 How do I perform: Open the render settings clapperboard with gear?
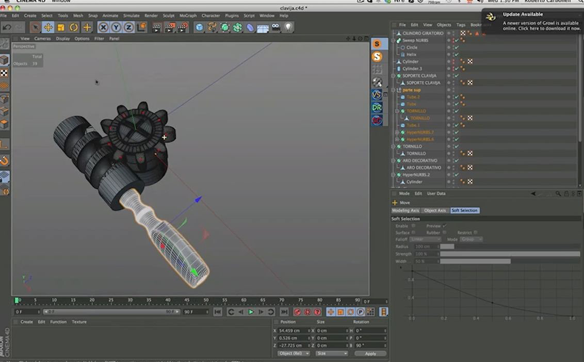click(183, 27)
